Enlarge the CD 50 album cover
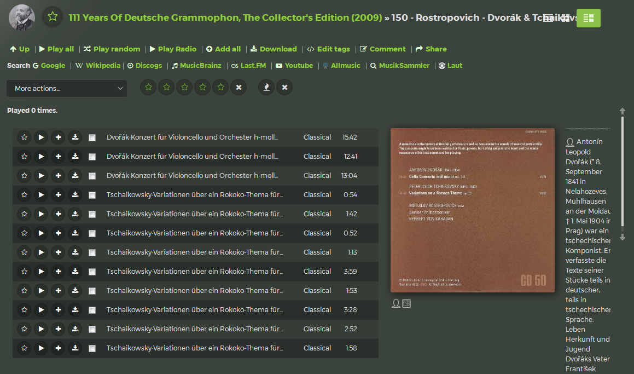The width and height of the screenshot is (634, 374). [x=472, y=210]
